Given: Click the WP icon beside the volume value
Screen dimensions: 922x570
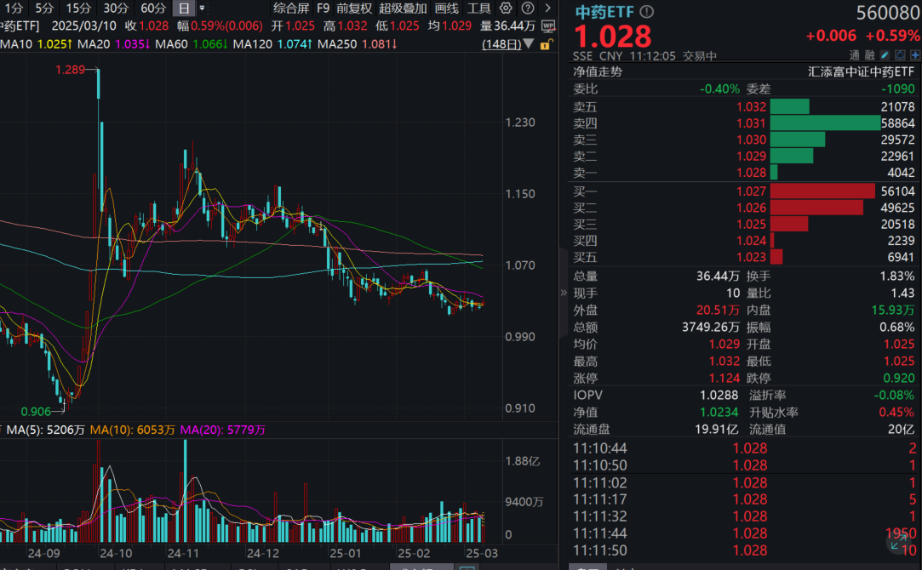Looking at the screenshot, I should pyautogui.click(x=548, y=26).
